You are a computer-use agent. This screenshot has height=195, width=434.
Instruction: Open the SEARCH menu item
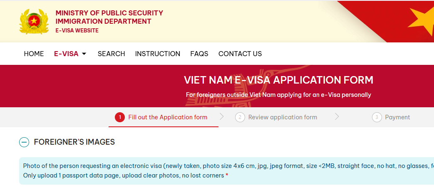[111, 54]
